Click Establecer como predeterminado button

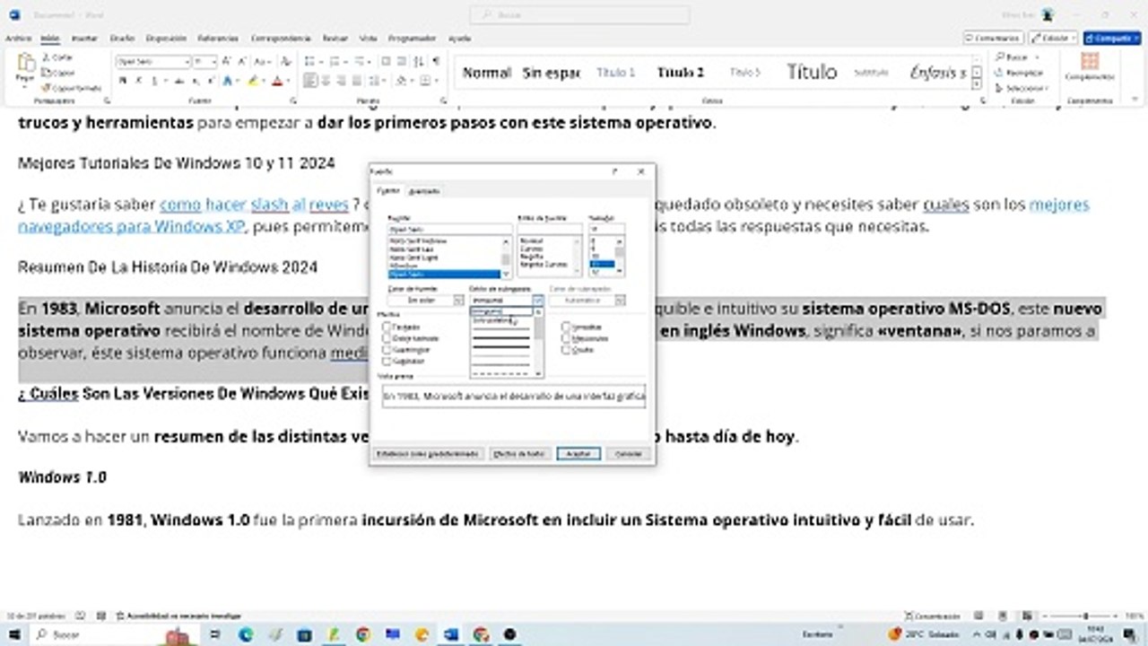430,454
